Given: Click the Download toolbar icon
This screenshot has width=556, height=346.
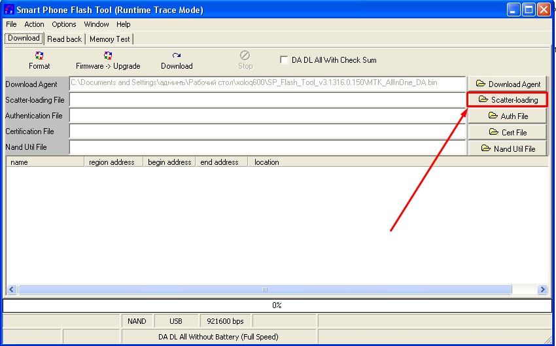Looking at the screenshot, I should click(177, 56).
